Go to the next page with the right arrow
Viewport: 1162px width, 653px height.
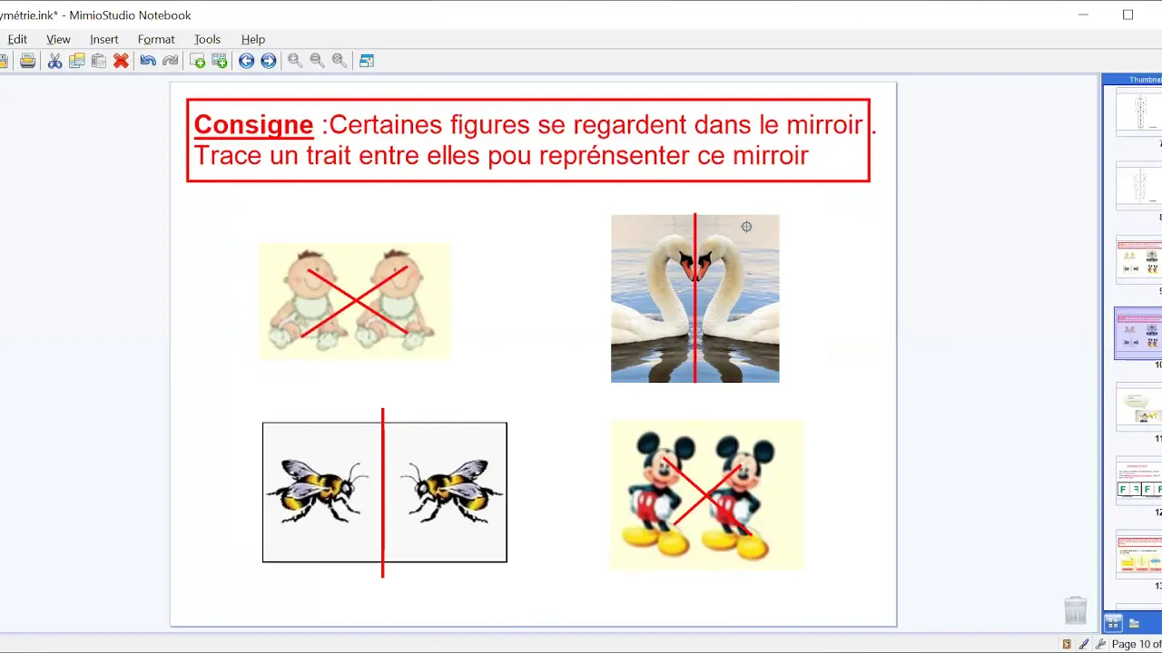point(269,61)
